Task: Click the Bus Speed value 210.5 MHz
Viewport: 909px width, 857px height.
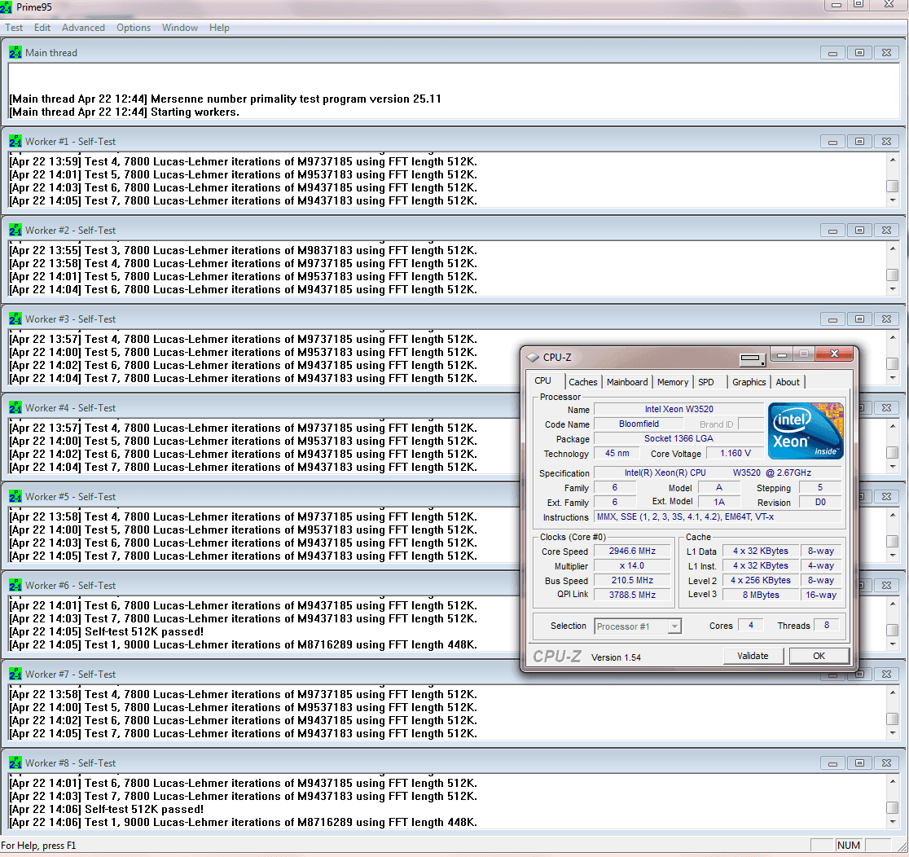Action: pyautogui.click(x=632, y=580)
